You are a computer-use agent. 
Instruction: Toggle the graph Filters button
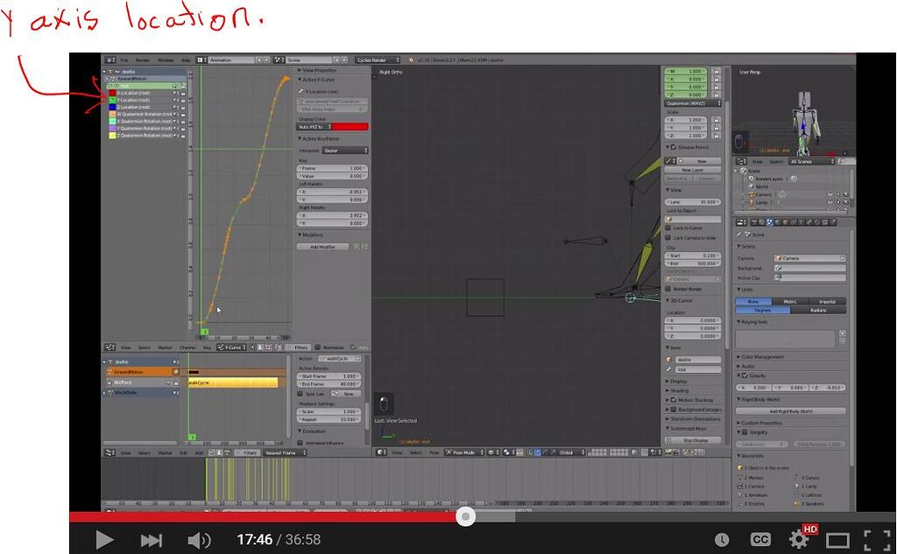click(x=298, y=347)
